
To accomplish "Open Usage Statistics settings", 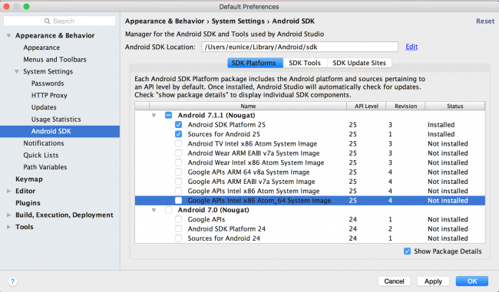I will 56,119.
